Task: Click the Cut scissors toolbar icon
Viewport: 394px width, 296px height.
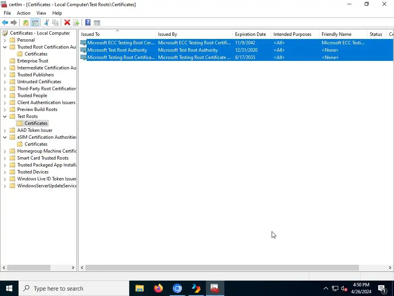Action: tap(47, 23)
